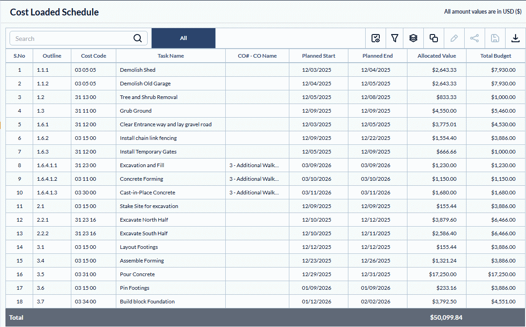This screenshot has width=526, height=327.
Task: Click Concrete Forming task name
Action: coord(142,179)
